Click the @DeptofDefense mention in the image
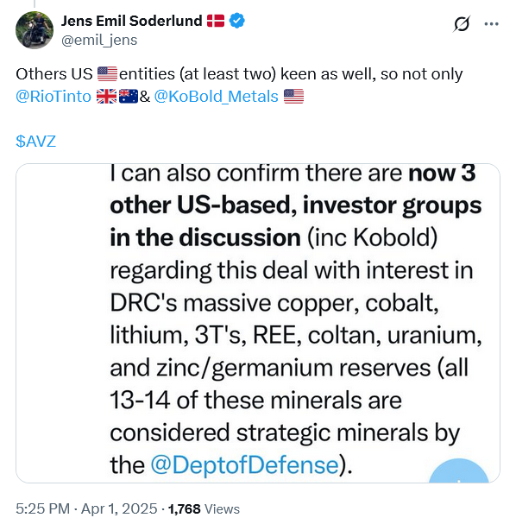Viewport: 516px width, 524px height. click(x=245, y=464)
